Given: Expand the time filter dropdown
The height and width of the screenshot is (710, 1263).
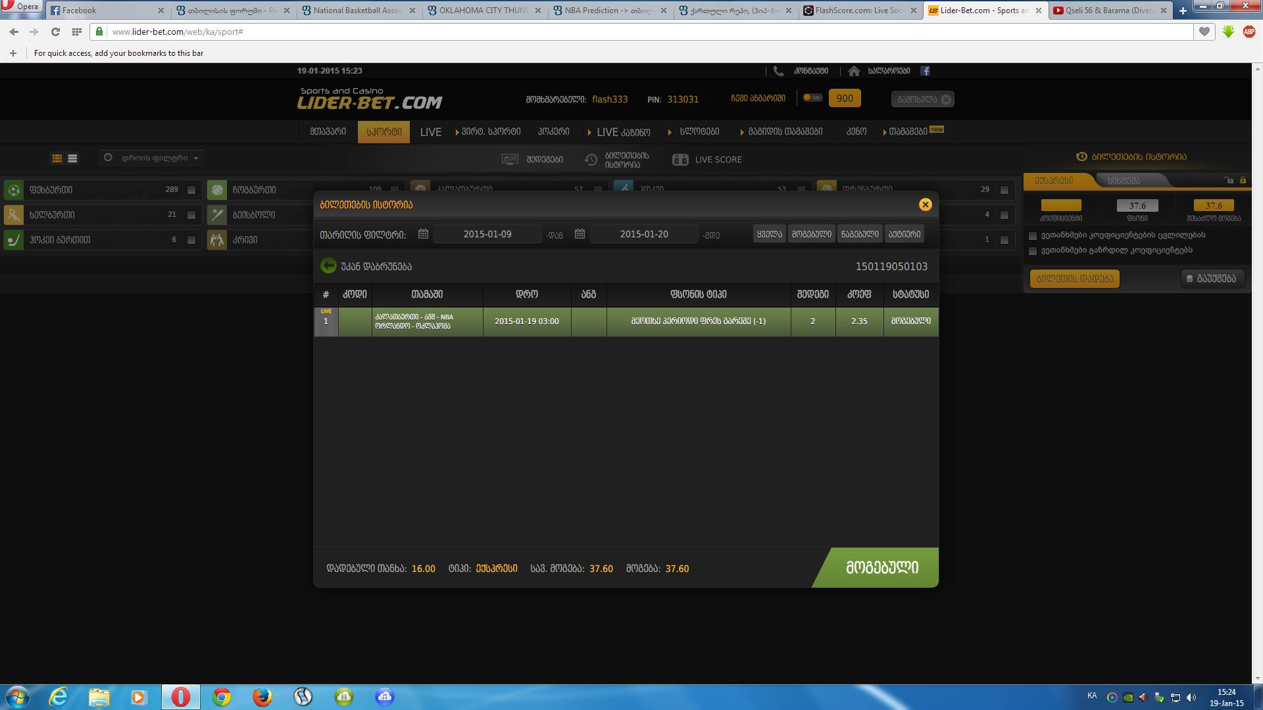Looking at the screenshot, I should point(153,158).
